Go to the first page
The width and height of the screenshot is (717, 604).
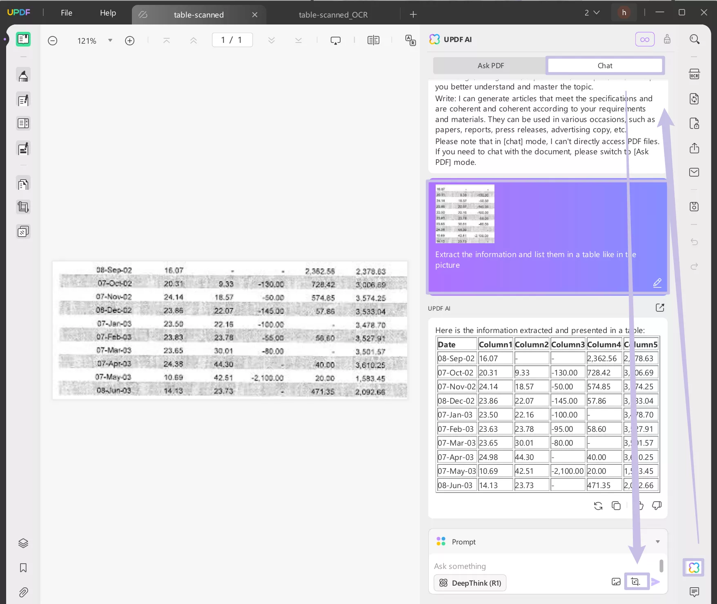[x=167, y=40]
